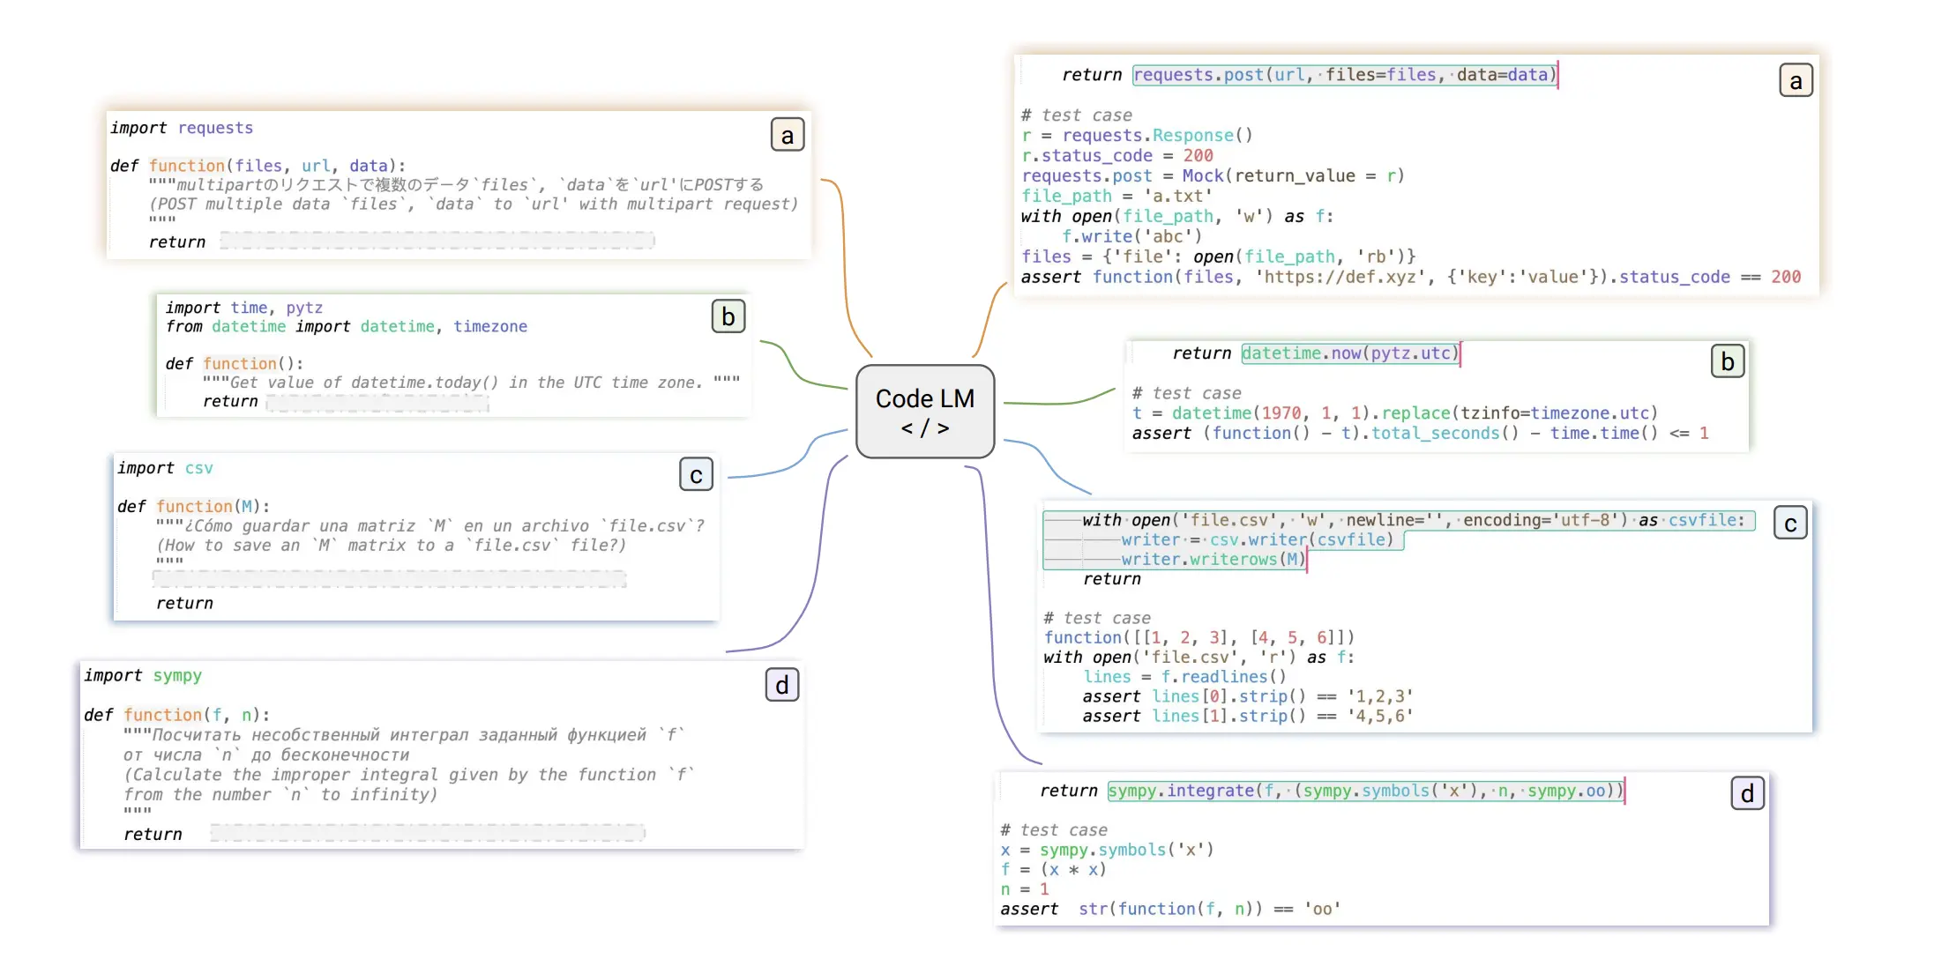Click assert line containing 'https://def.xyz'
Screen dimensions: 1949x959
point(1411,277)
